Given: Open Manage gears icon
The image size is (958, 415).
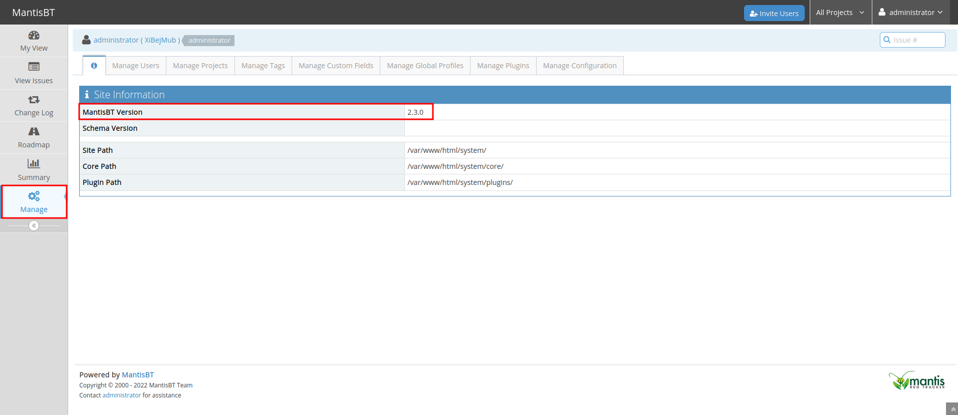Looking at the screenshot, I should point(34,196).
